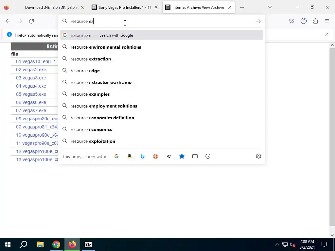
Task: Open 07 vegas7.exe file link
Action: [x=31, y=110]
